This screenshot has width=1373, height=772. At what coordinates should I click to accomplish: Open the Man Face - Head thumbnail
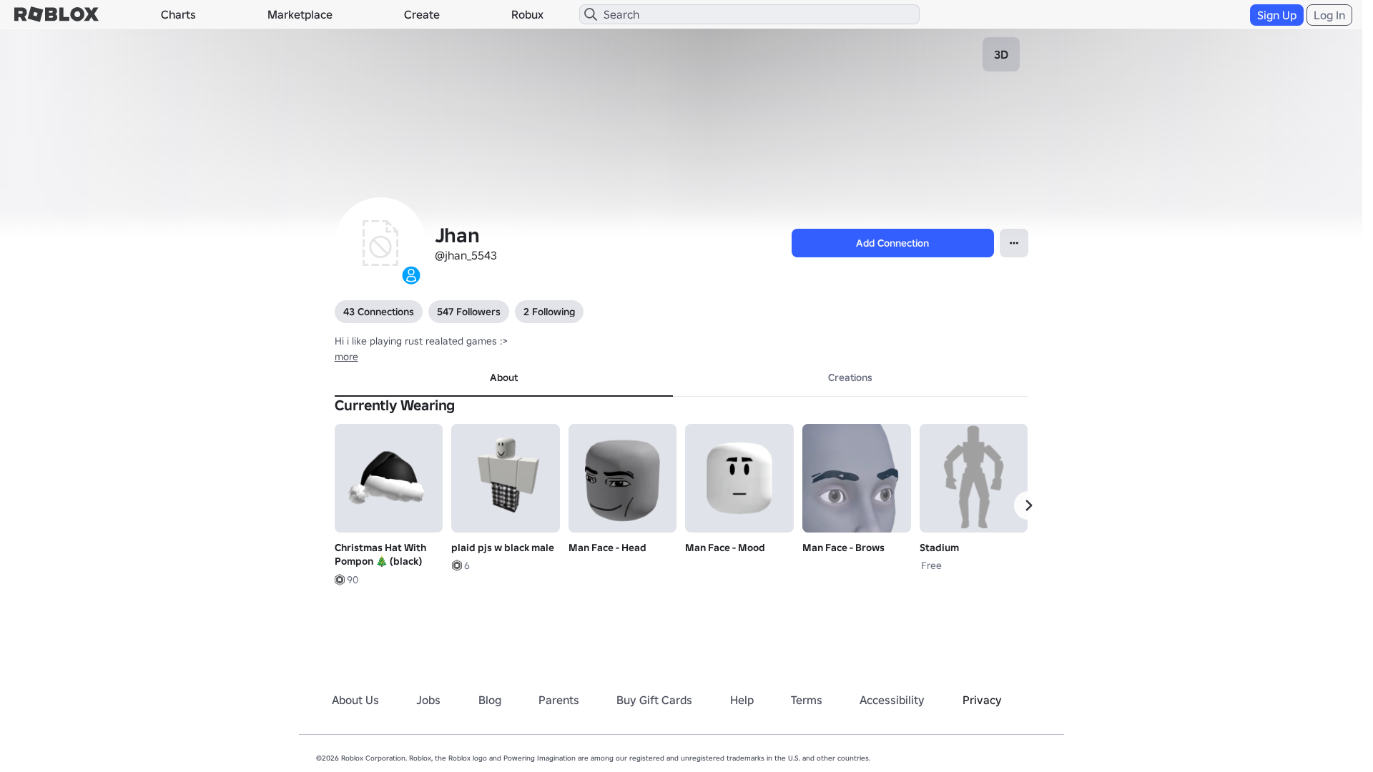point(622,478)
